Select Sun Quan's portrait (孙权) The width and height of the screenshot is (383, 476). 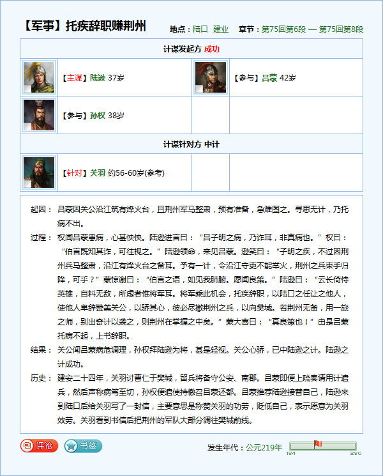click(39, 115)
